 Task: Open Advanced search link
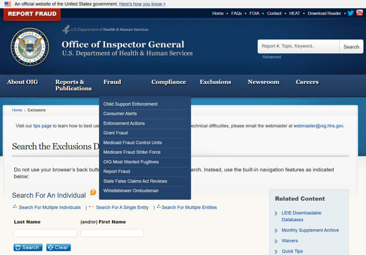point(272,57)
